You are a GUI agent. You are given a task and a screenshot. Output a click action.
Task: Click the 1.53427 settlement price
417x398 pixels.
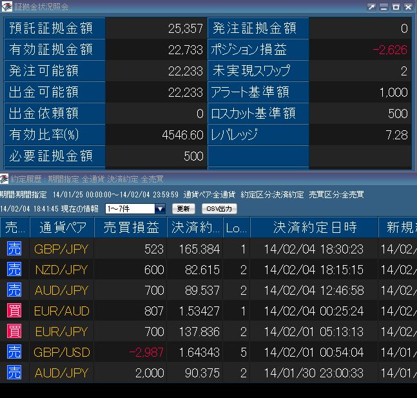(x=199, y=311)
